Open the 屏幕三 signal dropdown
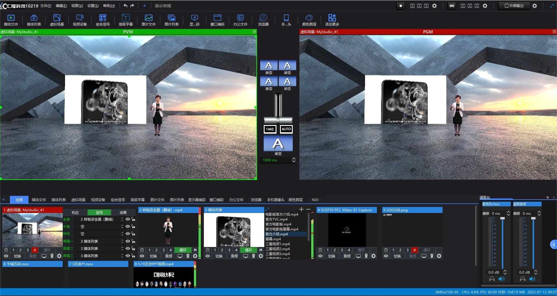The image size is (557, 296). (99, 256)
